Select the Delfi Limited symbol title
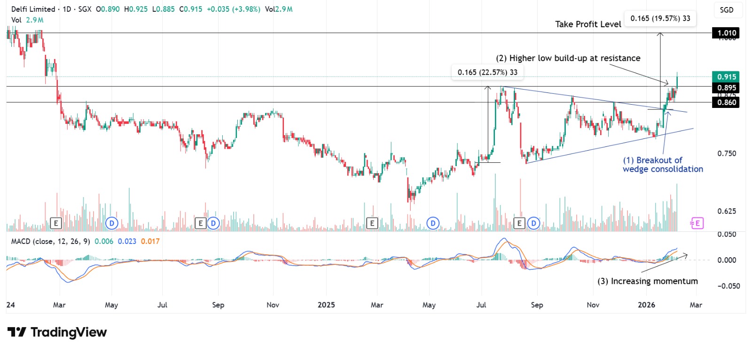 point(33,9)
